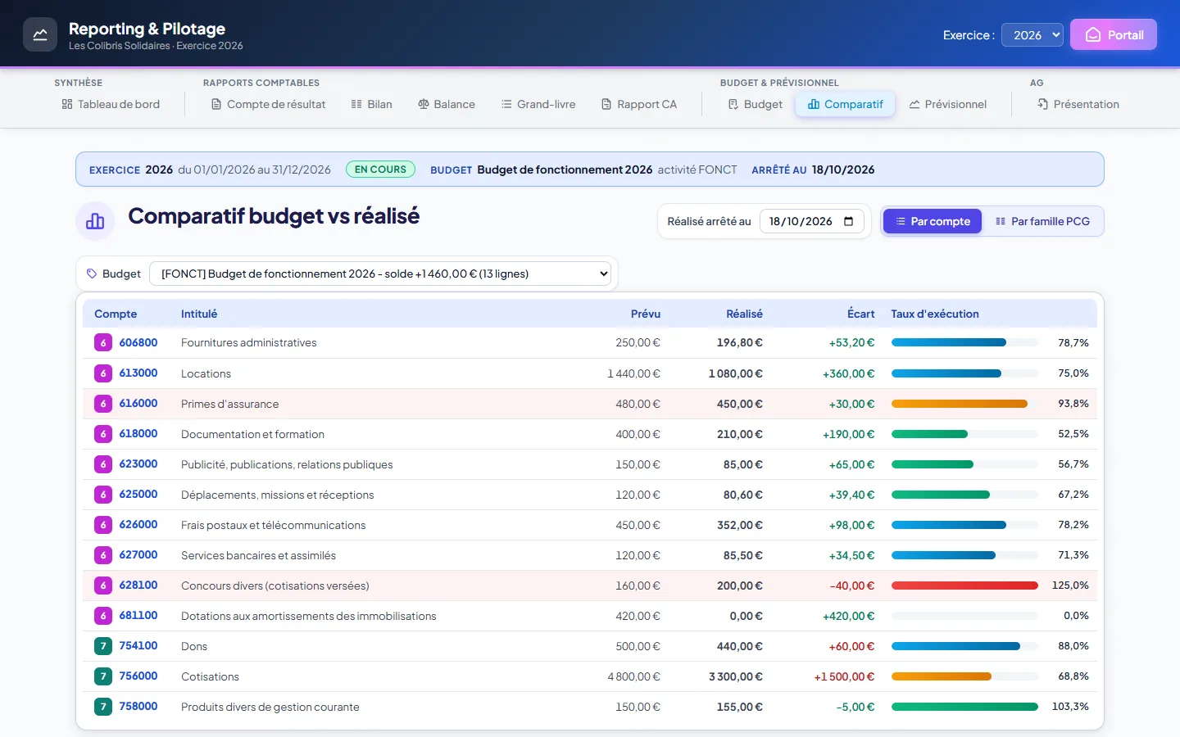Open account 628100 link
The height and width of the screenshot is (737, 1180).
tap(138, 586)
